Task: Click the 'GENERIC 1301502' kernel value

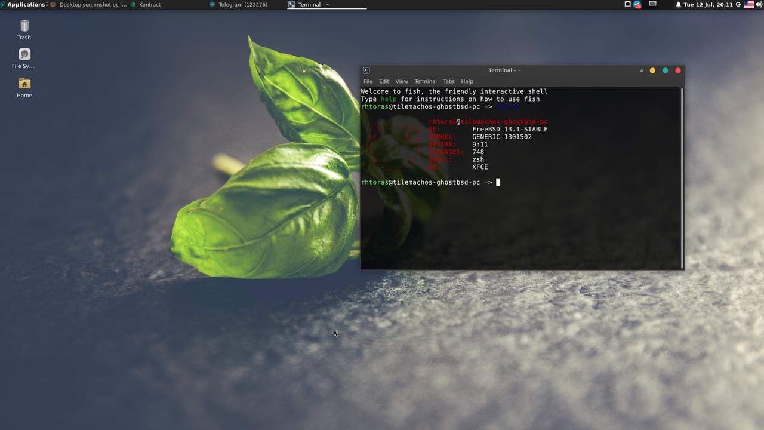Action: point(502,137)
